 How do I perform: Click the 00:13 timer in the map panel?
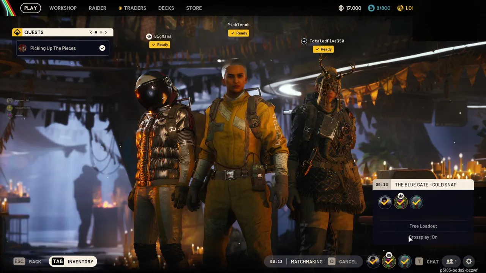[382, 185]
